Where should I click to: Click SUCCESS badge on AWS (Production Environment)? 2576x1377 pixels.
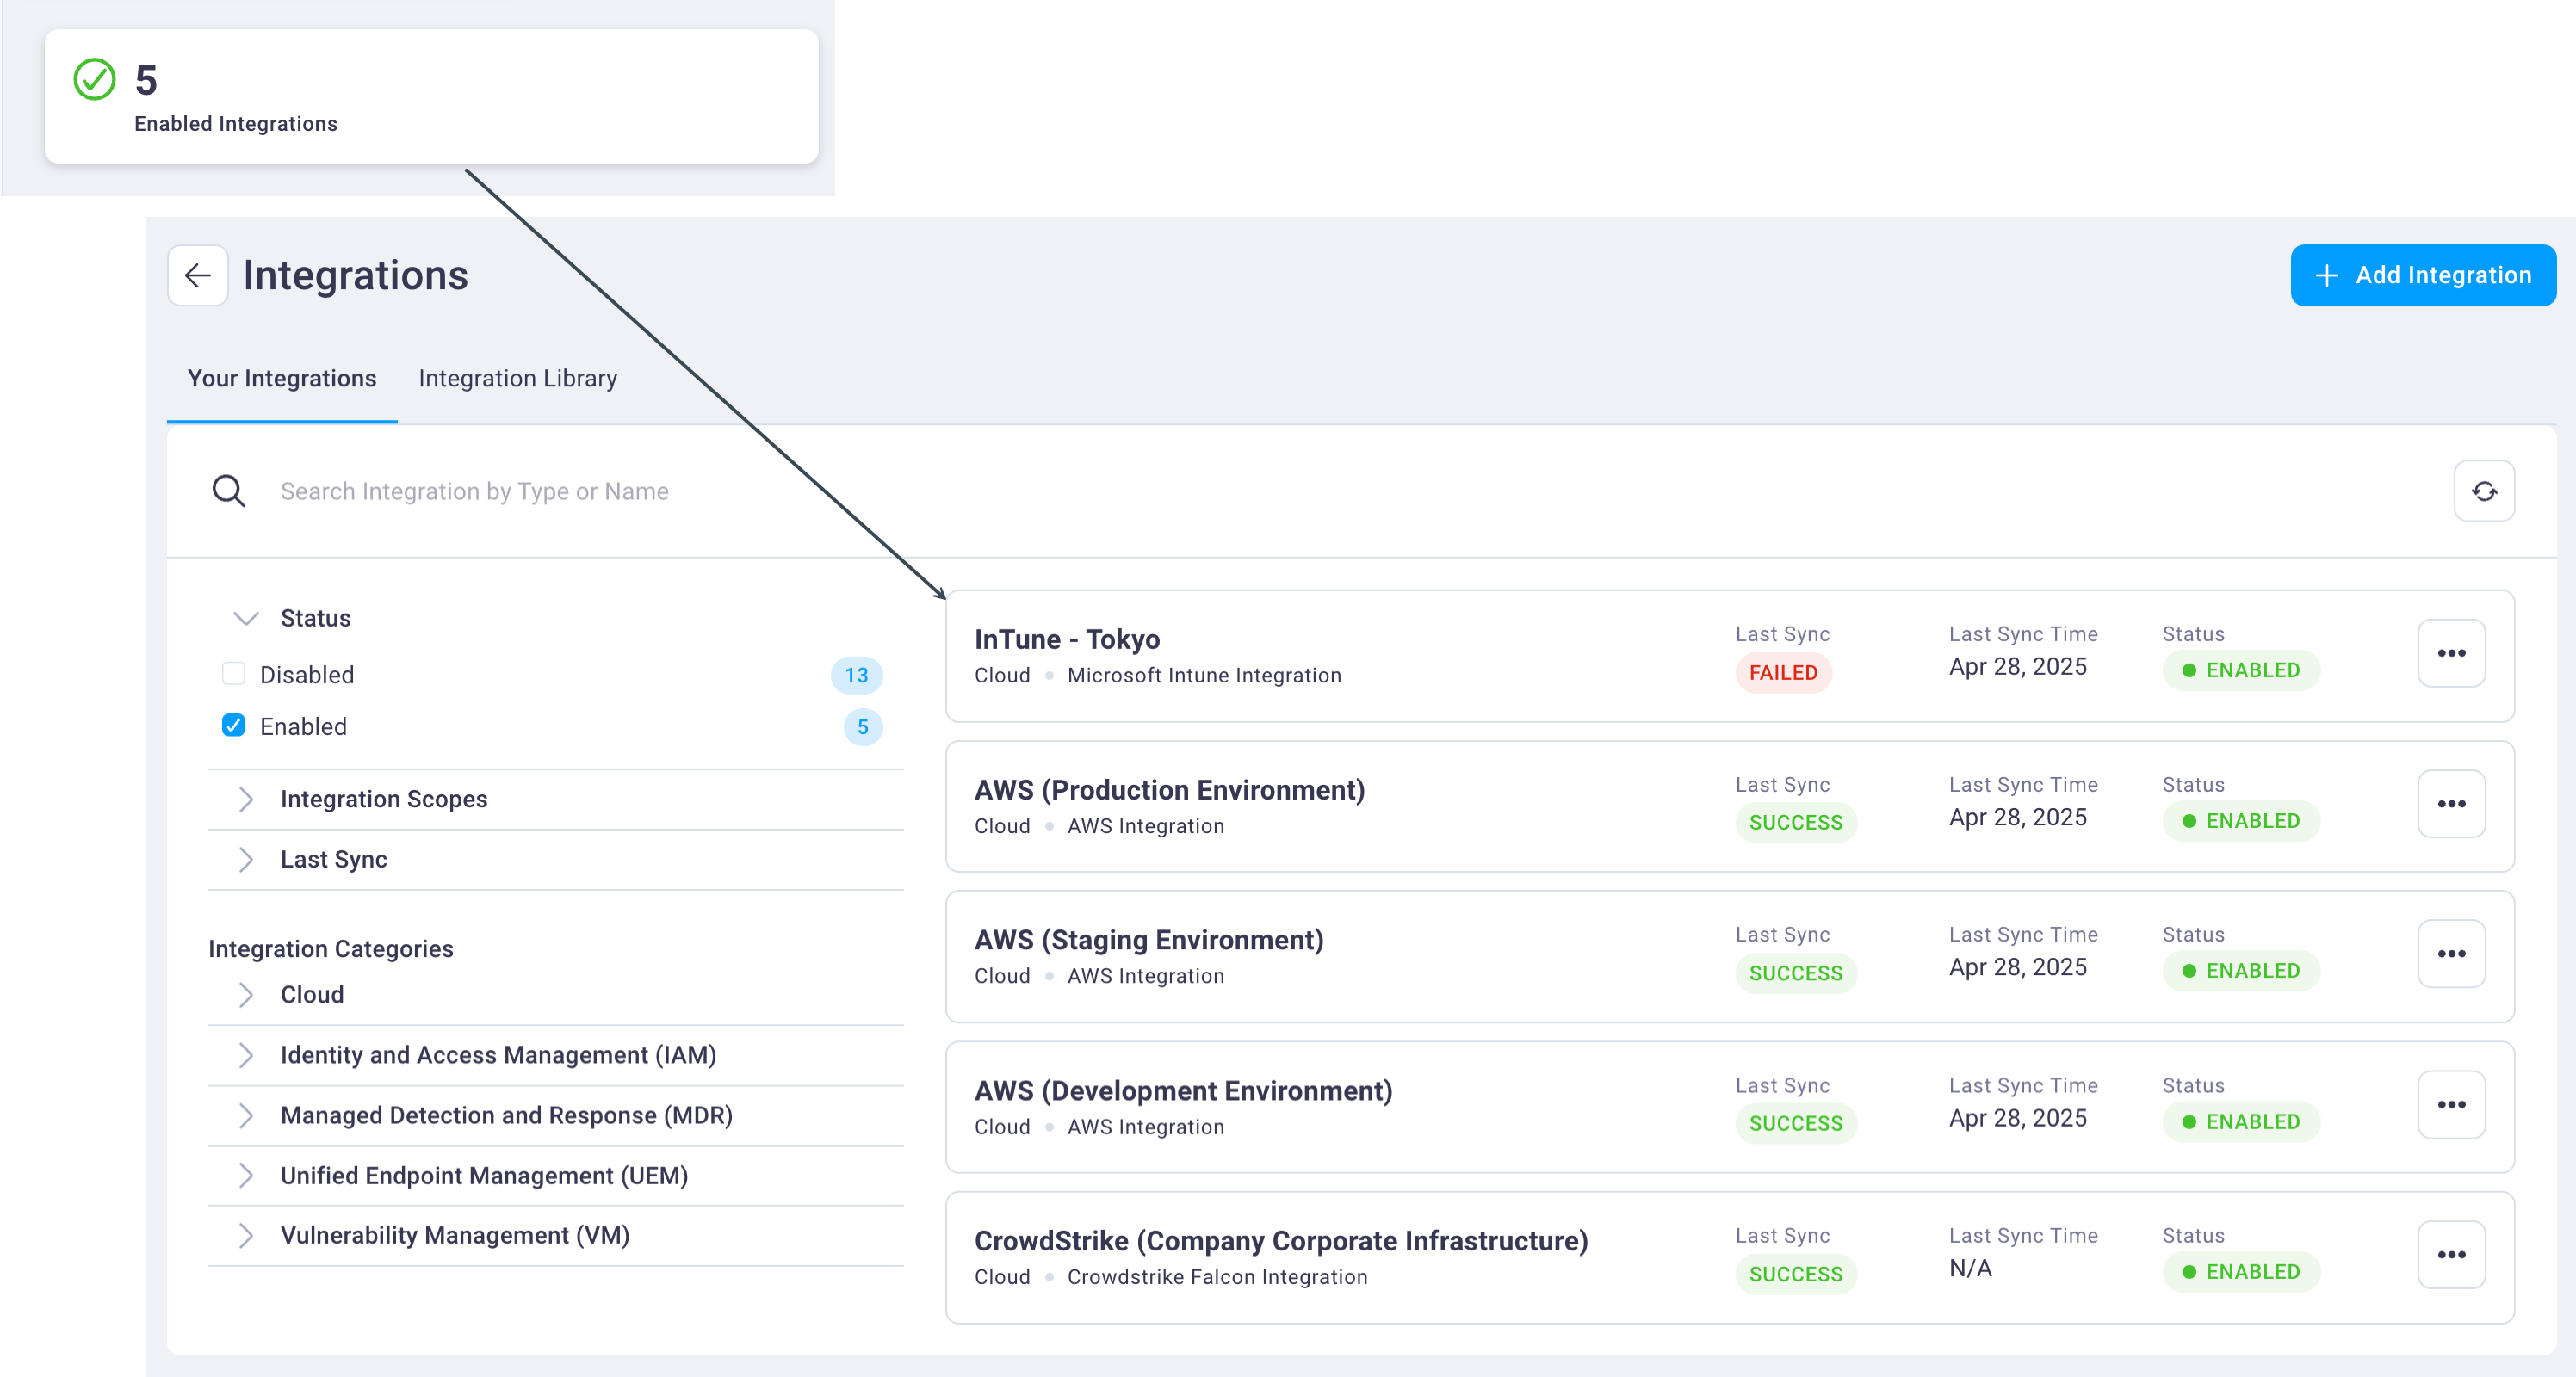pyautogui.click(x=1795, y=823)
